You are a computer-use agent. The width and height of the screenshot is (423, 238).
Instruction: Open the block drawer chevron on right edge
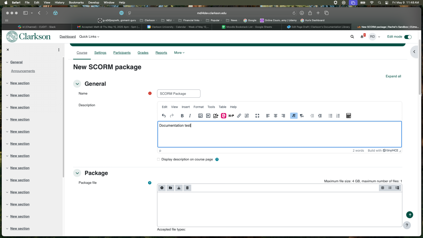tap(414, 52)
